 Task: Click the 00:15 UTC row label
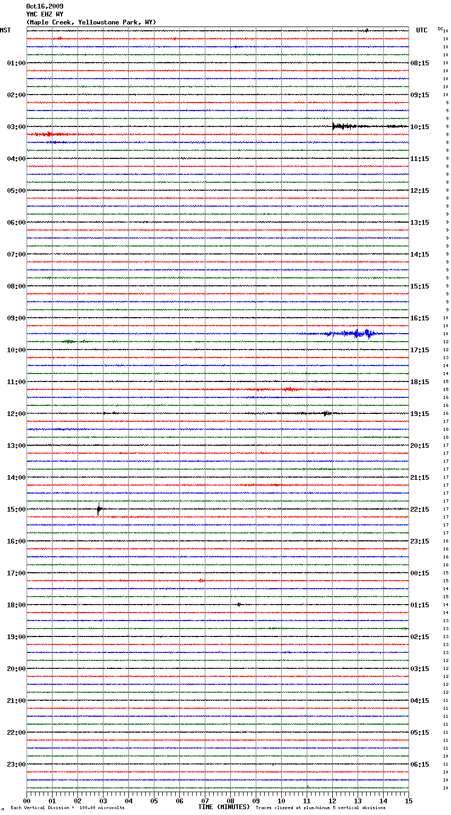(x=420, y=573)
